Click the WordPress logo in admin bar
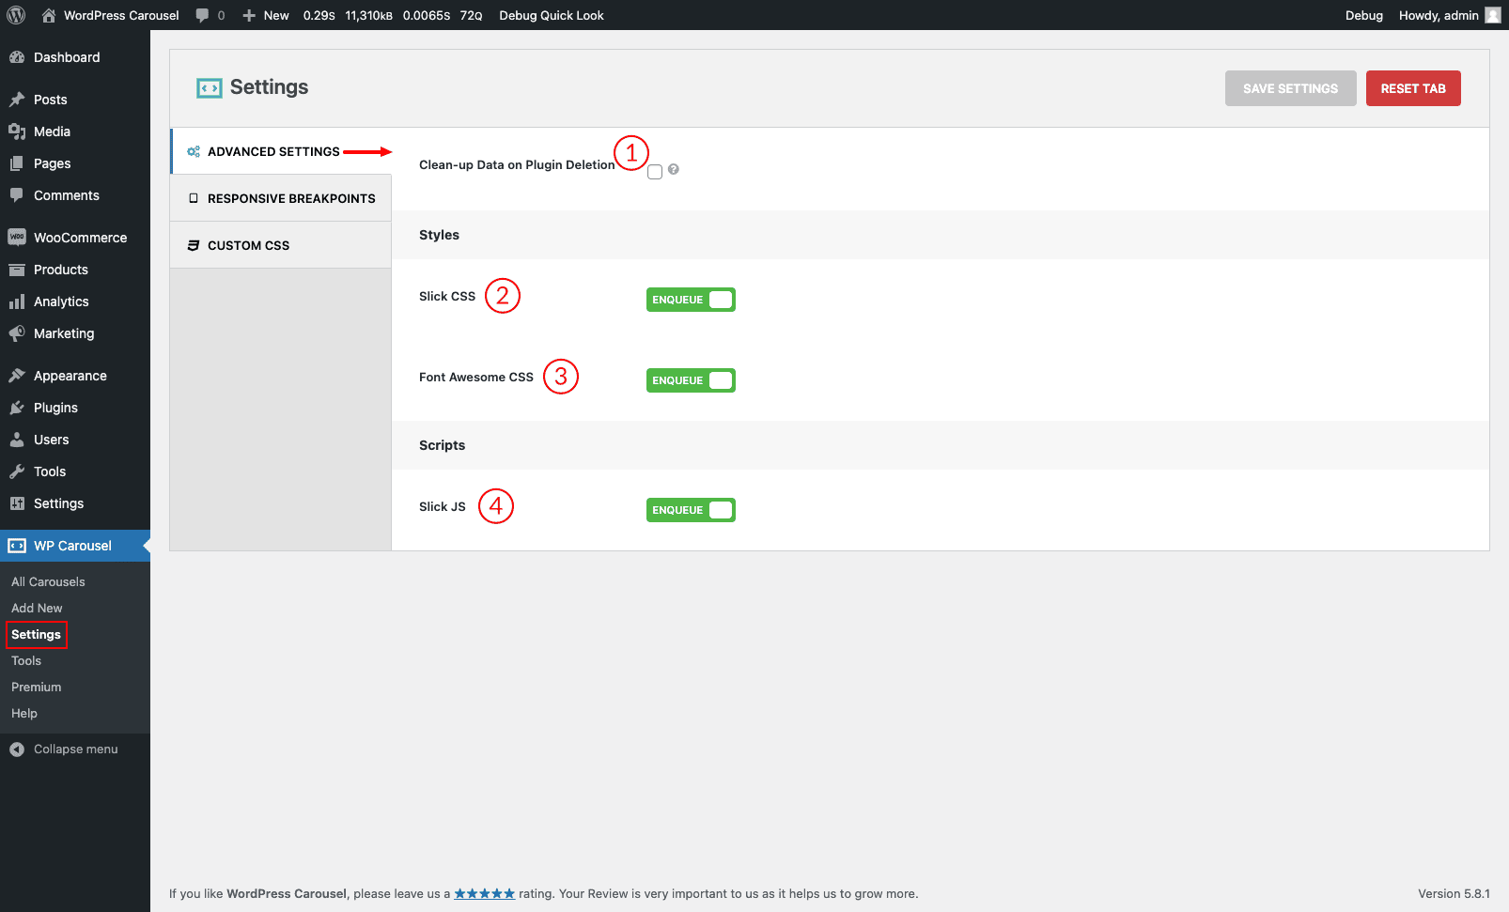 coord(16,15)
